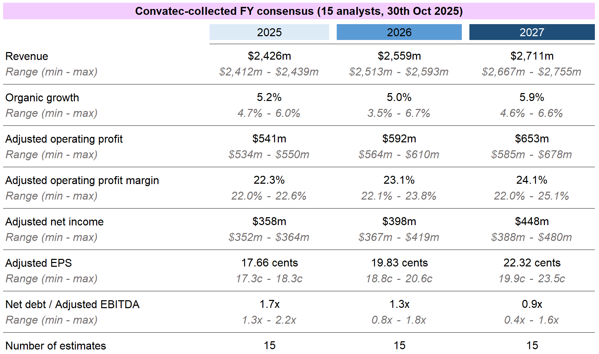
Task: Click the Net debt / Adjusted EBITDA label
Action: click(72, 304)
